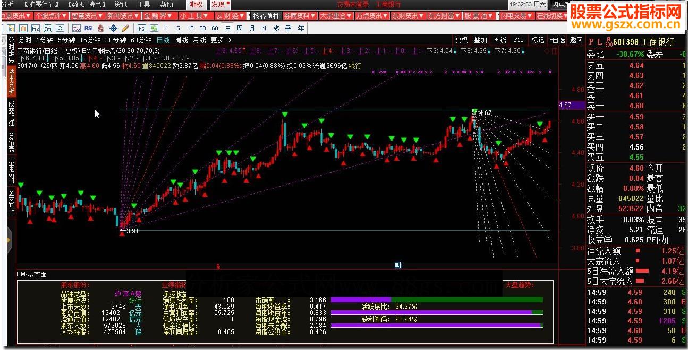
Task: Open the 帮助 menu
Action: [166, 4]
